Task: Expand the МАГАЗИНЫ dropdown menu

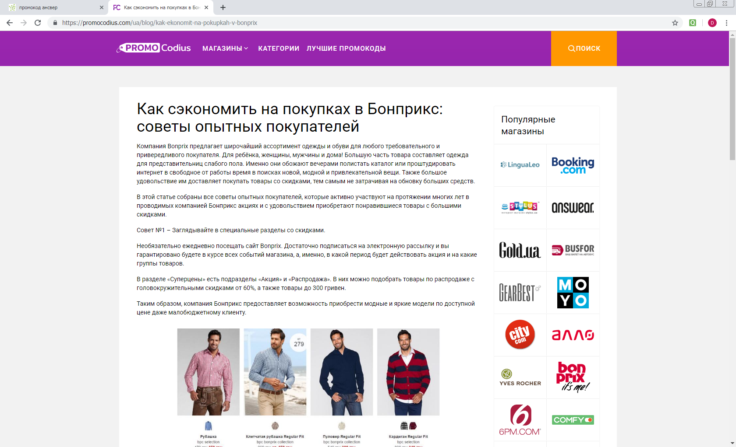Action: tap(225, 49)
